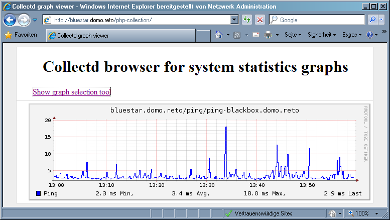The width and height of the screenshot is (390, 220).
Task: Click the Show graph selection tool link
Action: pyautogui.click(x=71, y=92)
